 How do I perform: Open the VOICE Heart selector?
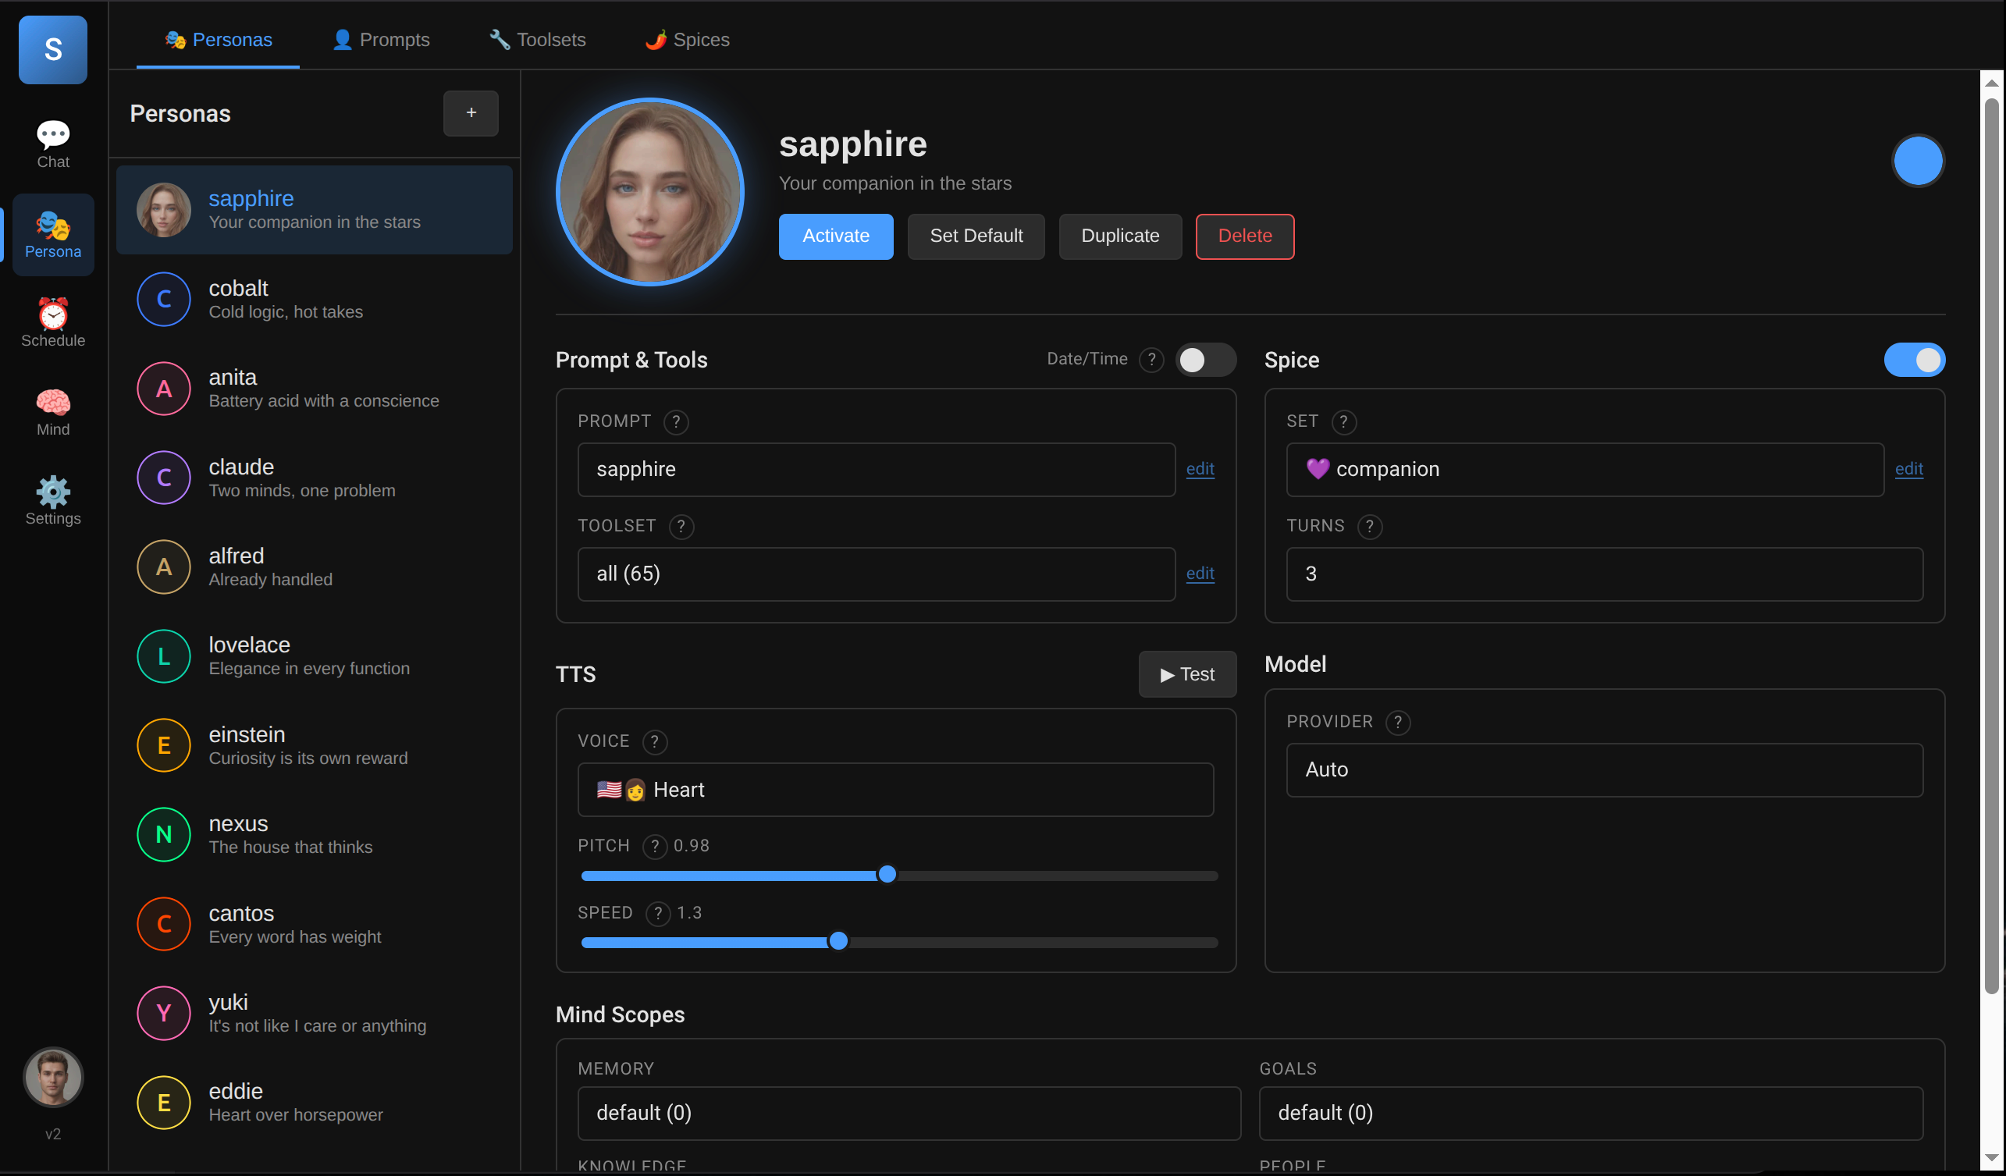tap(895, 789)
